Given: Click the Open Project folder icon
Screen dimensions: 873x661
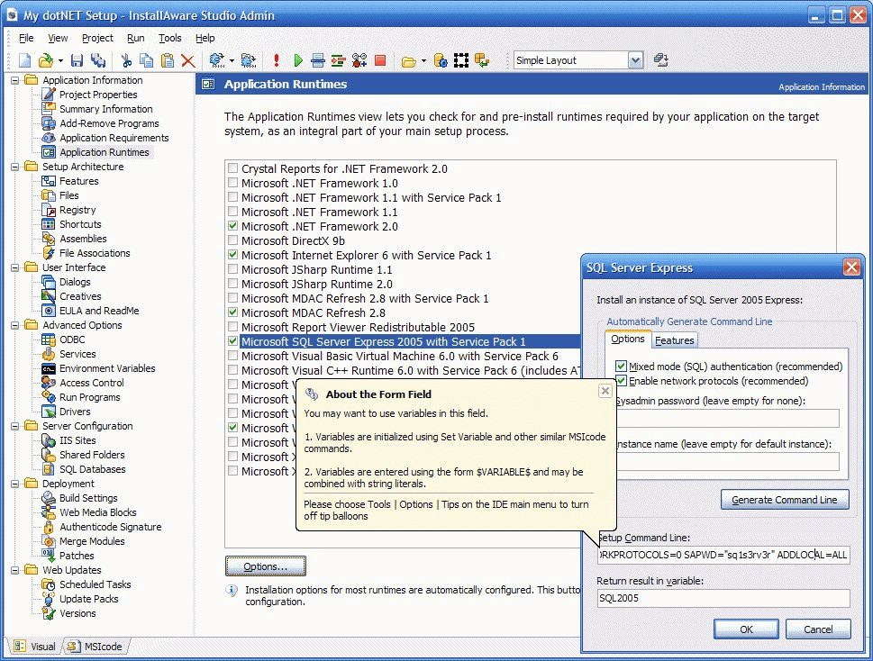Looking at the screenshot, I should pos(45,60).
